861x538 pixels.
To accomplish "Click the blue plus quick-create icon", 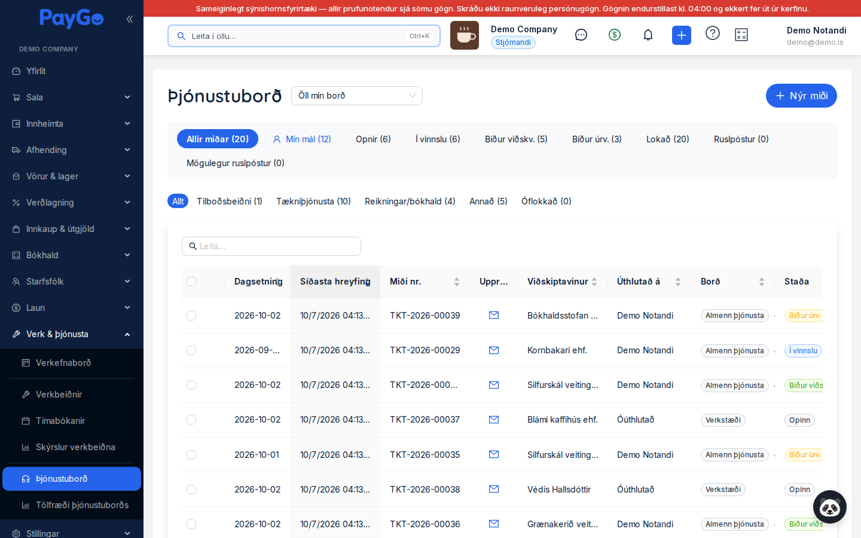I will [682, 35].
